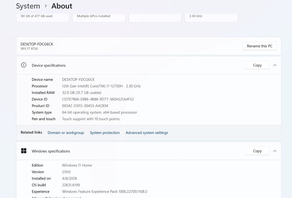
Task: Click the Pen and touch label
Action: pyautogui.click(x=44, y=119)
